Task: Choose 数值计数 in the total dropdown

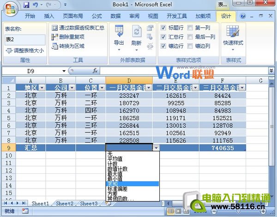Action: coord(132,169)
